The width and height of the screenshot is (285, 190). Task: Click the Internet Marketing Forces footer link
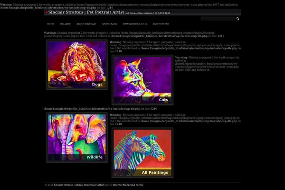[128, 185]
